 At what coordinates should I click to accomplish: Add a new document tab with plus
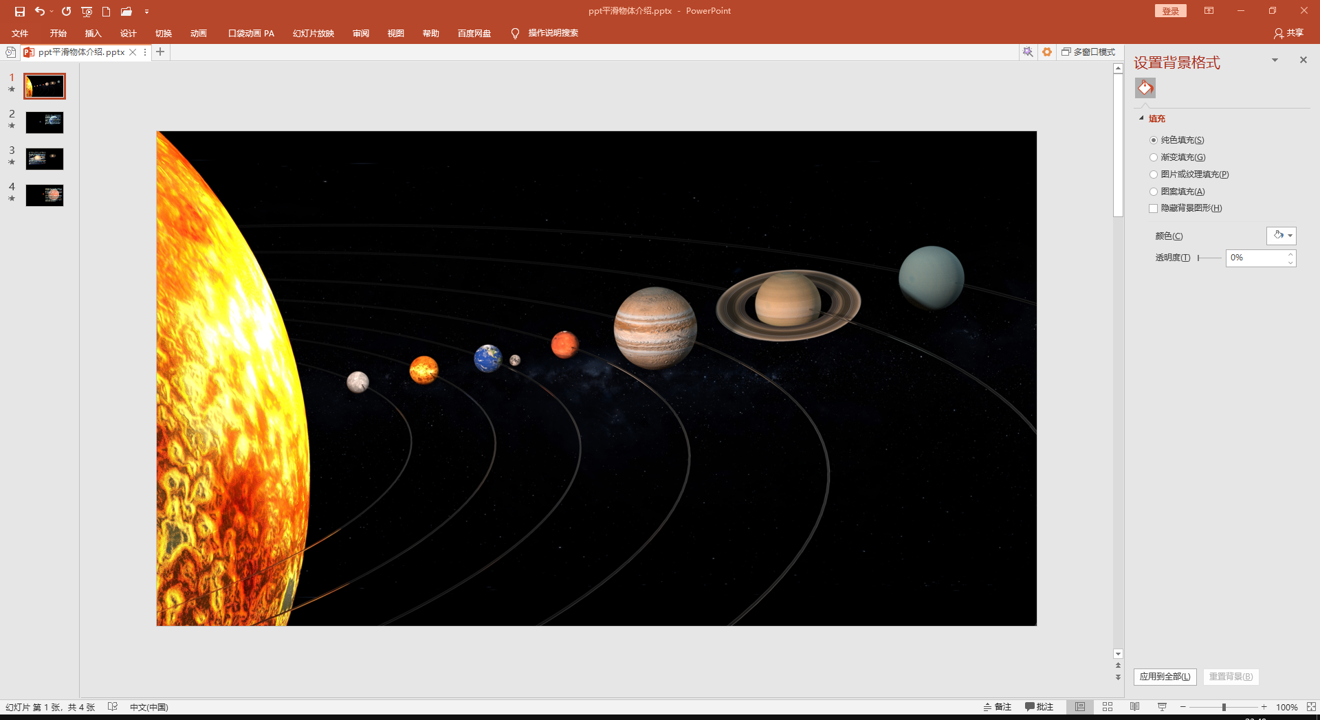[x=160, y=52]
